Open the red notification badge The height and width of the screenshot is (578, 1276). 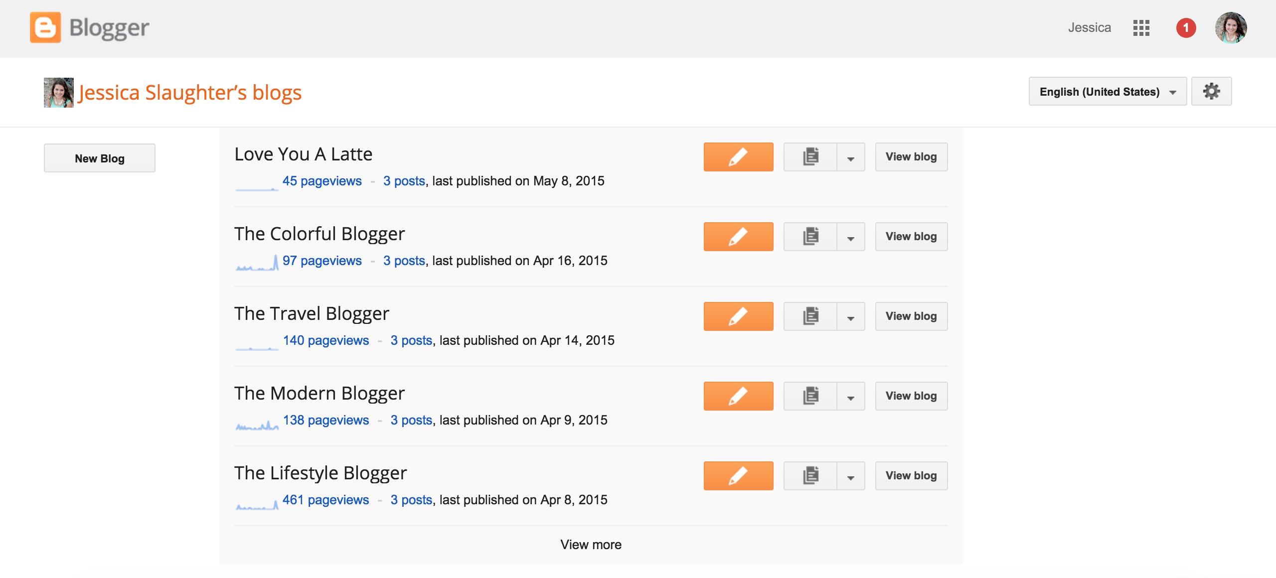[1186, 28]
